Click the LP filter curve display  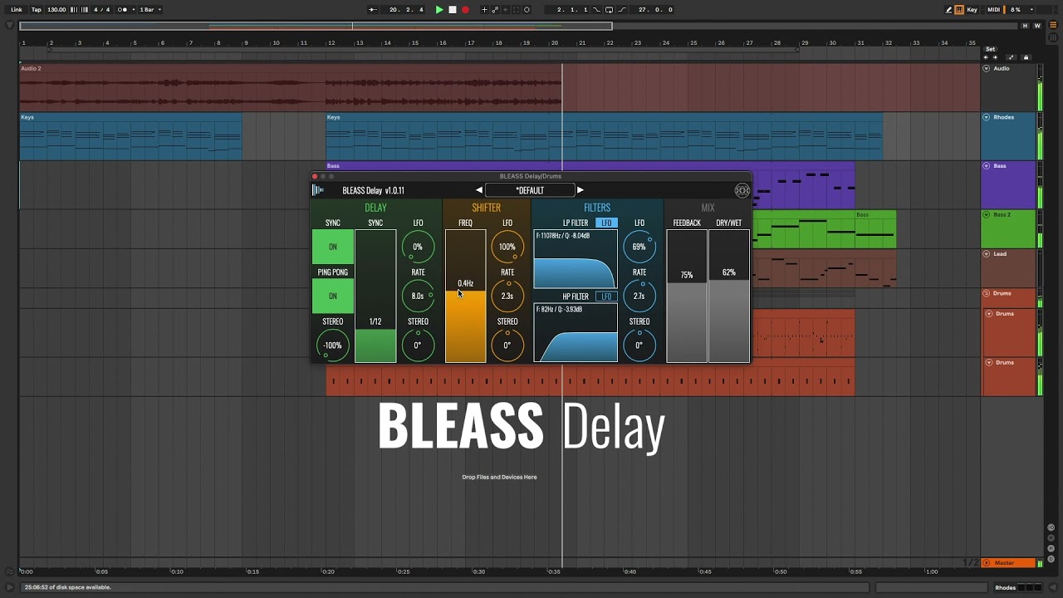pyautogui.click(x=576, y=259)
